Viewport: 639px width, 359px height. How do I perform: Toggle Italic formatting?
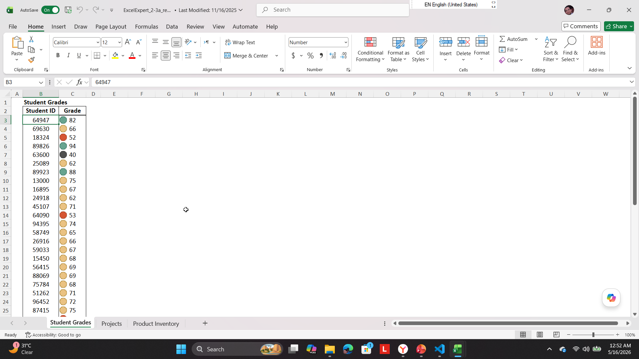point(69,56)
